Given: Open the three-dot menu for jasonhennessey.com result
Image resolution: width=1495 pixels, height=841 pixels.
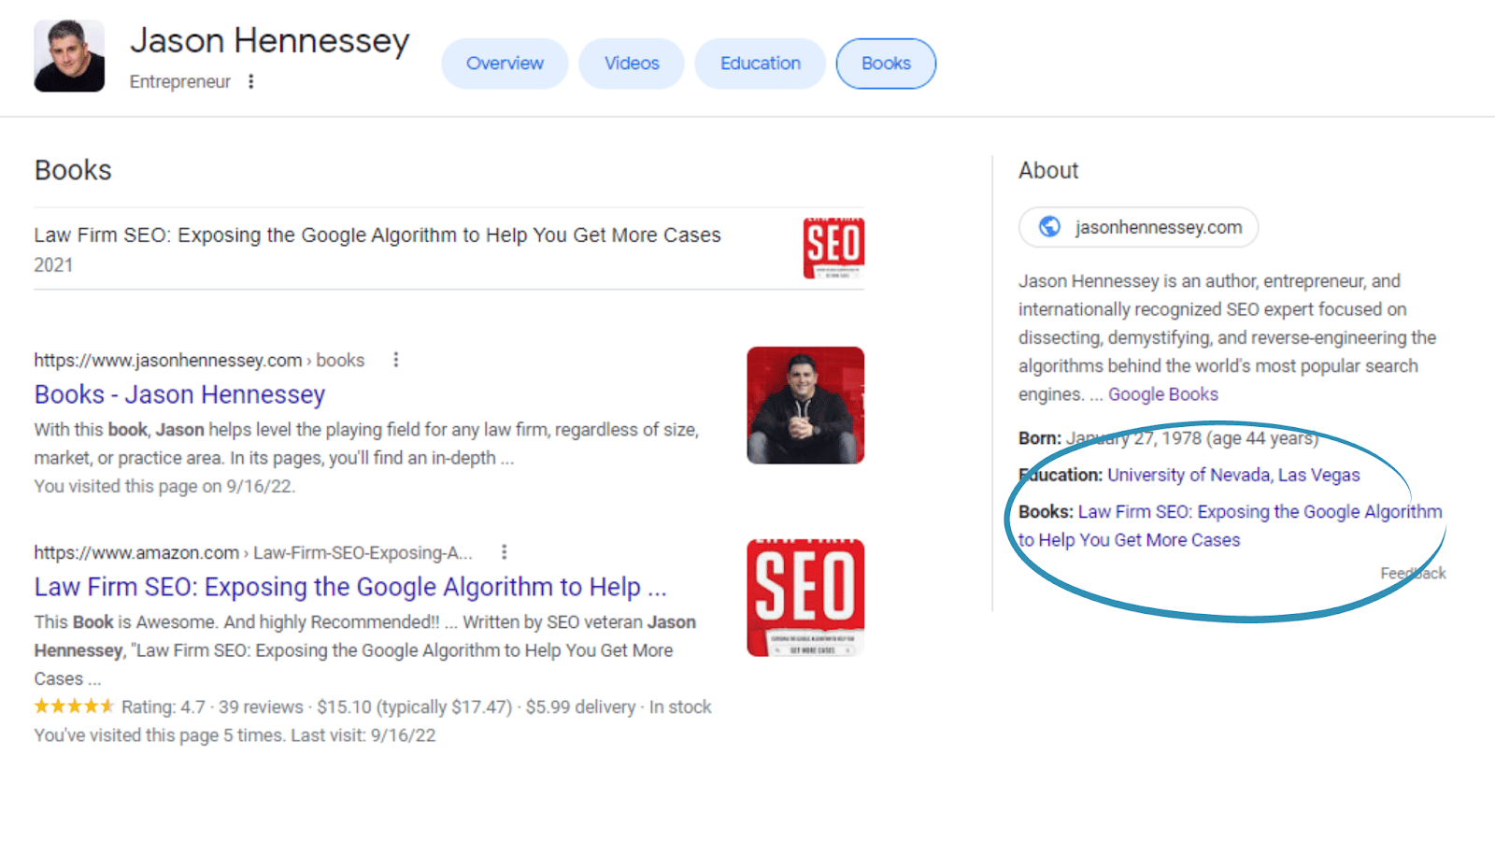Looking at the screenshot, I should point(396,360).
